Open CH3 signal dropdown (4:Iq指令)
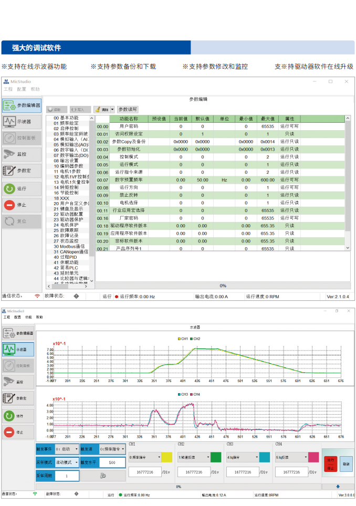 [x=243, y=457]
